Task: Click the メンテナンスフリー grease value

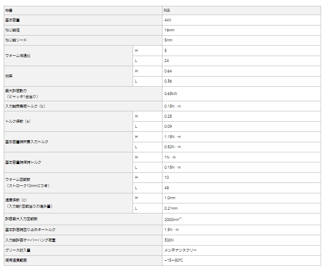Action: pos(180,250)
